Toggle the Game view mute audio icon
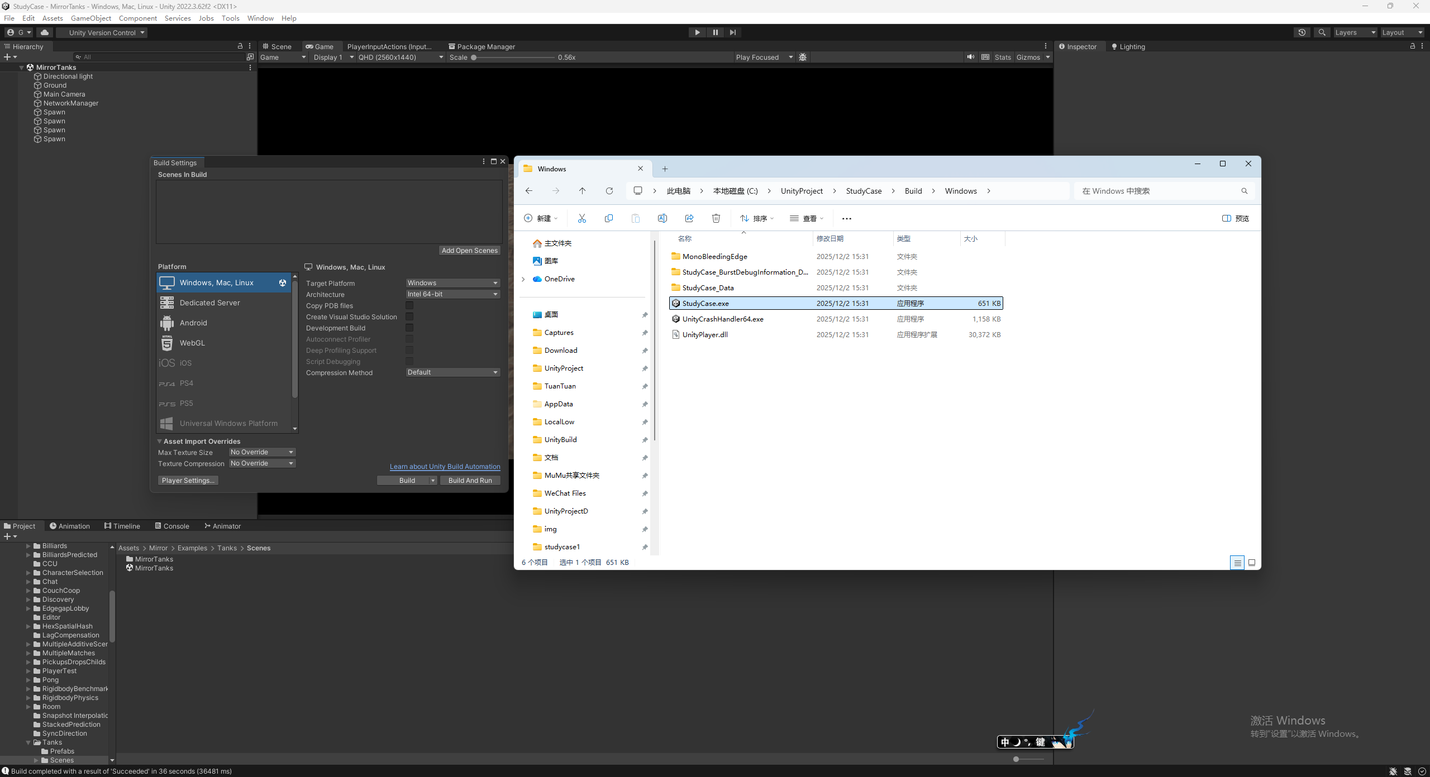This screenshot has height=777, width=1430. (971, 57)
